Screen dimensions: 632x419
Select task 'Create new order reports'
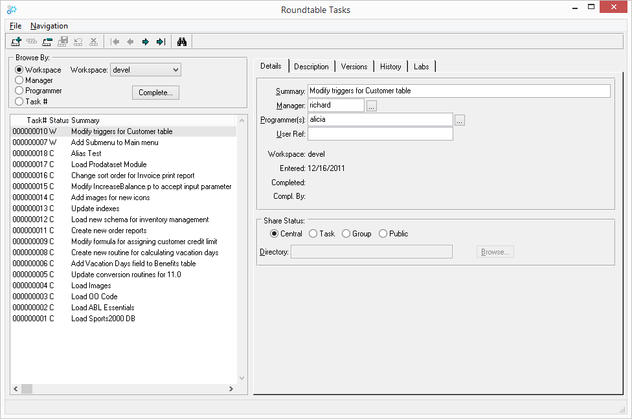pyautogui.click(x=123, y=231)
